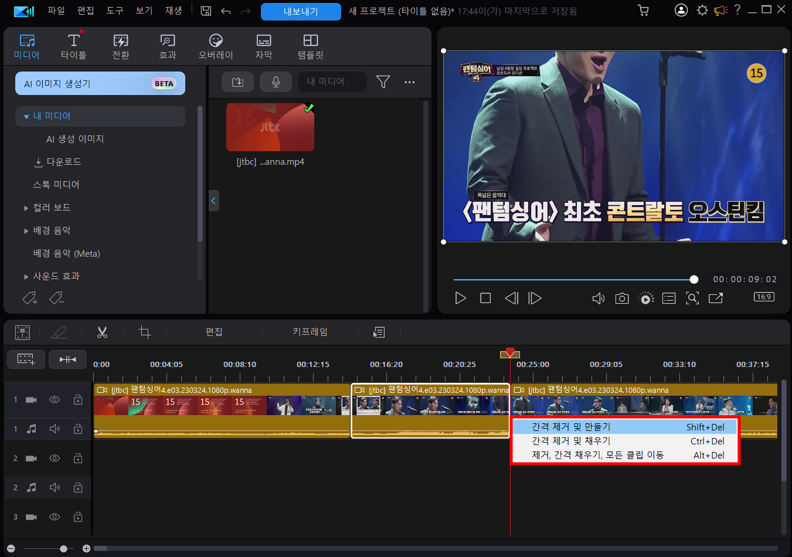
Task: Open the 편집 menu in menu bar
Action: pyautogui.click(x=86, y=11)
